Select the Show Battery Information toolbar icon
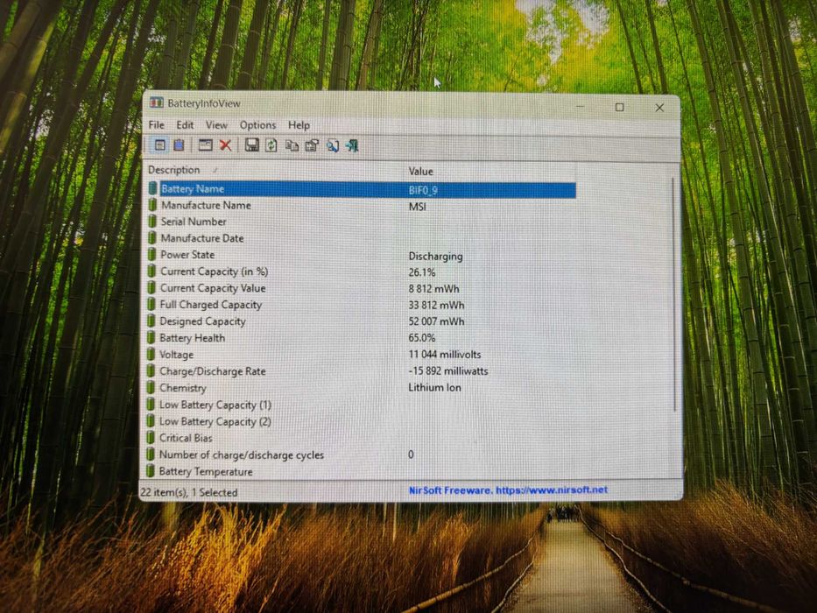This screenshot has height=613, width=817. [x=160, y=144]
